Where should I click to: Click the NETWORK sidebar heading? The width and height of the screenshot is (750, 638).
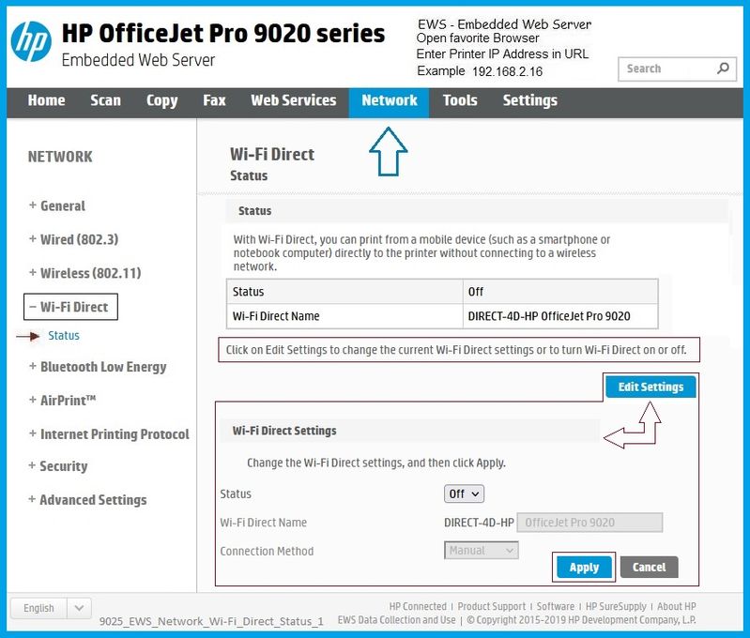60,157
